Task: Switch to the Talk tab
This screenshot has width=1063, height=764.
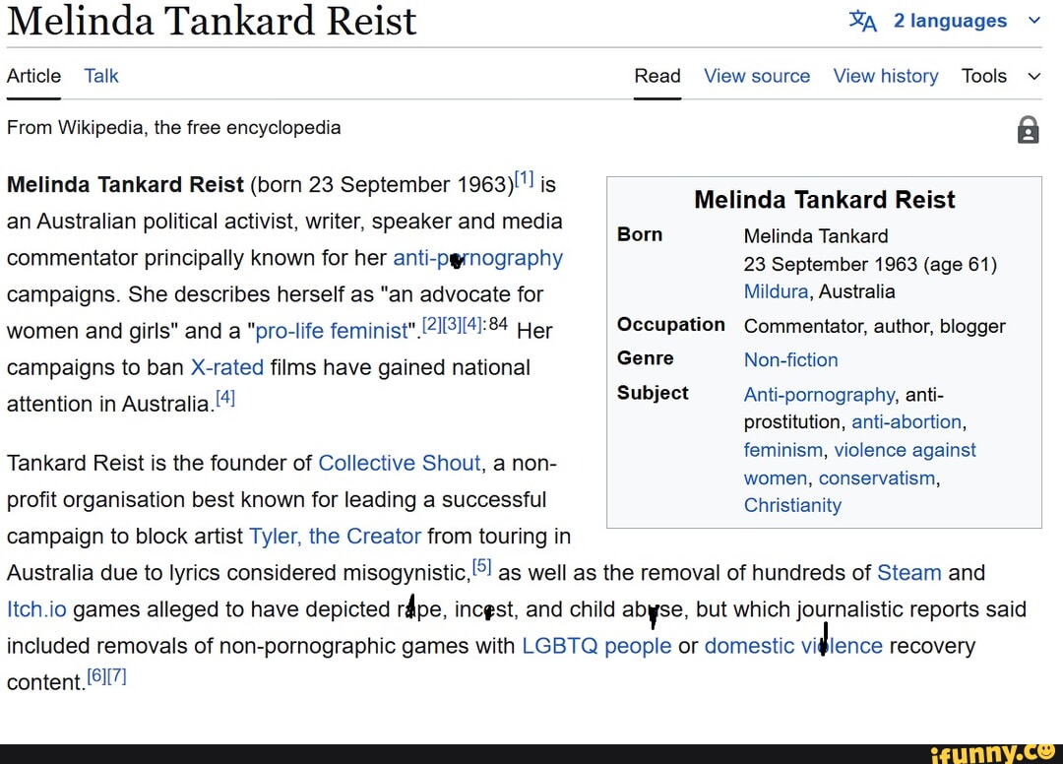Action: click(101, 76)
